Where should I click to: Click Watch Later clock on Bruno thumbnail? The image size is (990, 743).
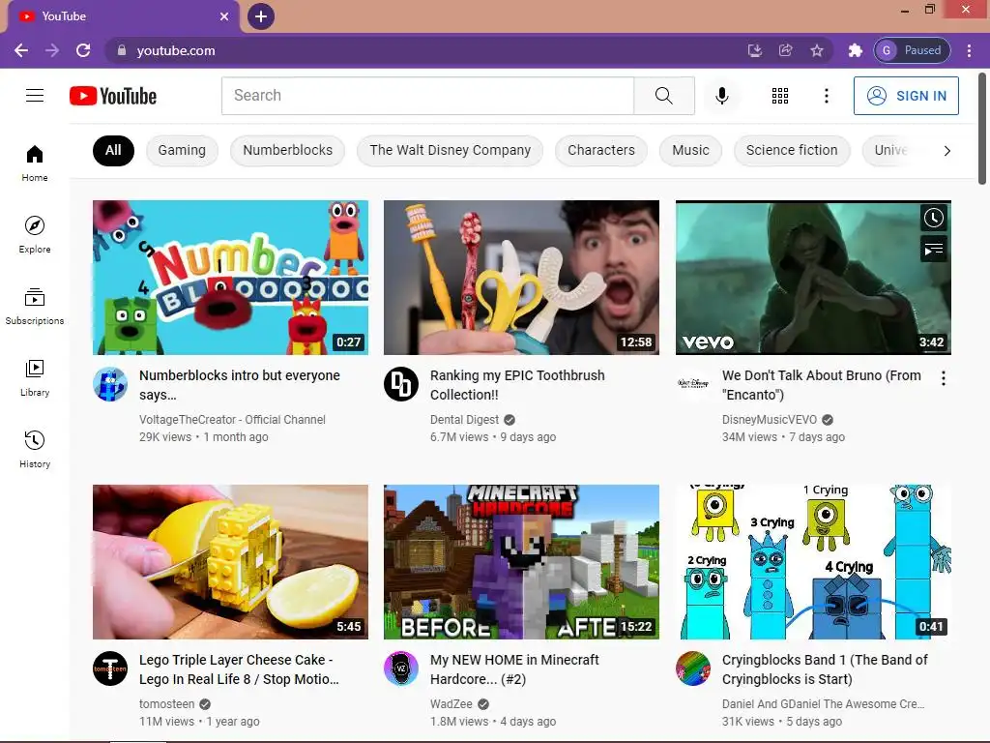pyautogui.click(x=933, y=218)
